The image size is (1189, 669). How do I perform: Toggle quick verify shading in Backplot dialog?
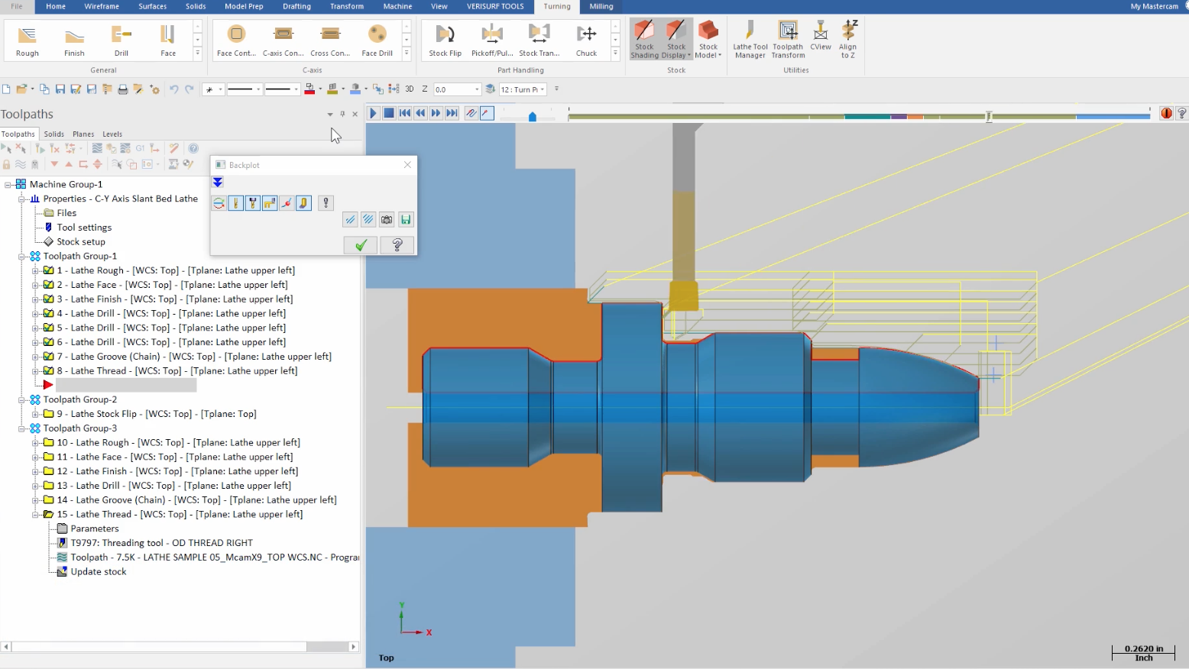tap(304, 203)
